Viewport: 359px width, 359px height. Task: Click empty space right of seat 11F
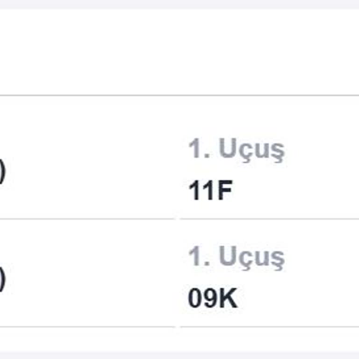tap(299, 191)
